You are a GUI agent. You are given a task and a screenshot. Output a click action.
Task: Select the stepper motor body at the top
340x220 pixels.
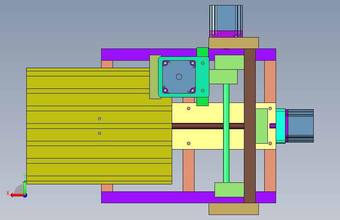coord(226,18)
